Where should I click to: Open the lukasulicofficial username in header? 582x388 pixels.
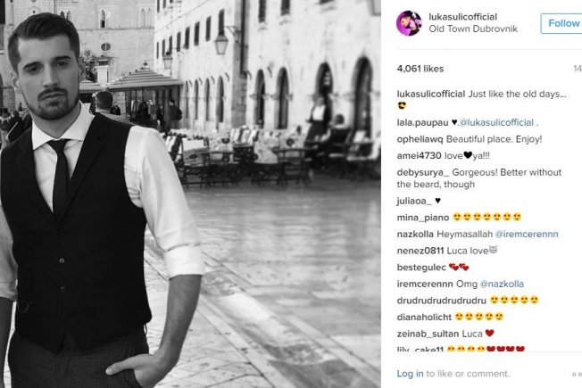click(463, 17)
